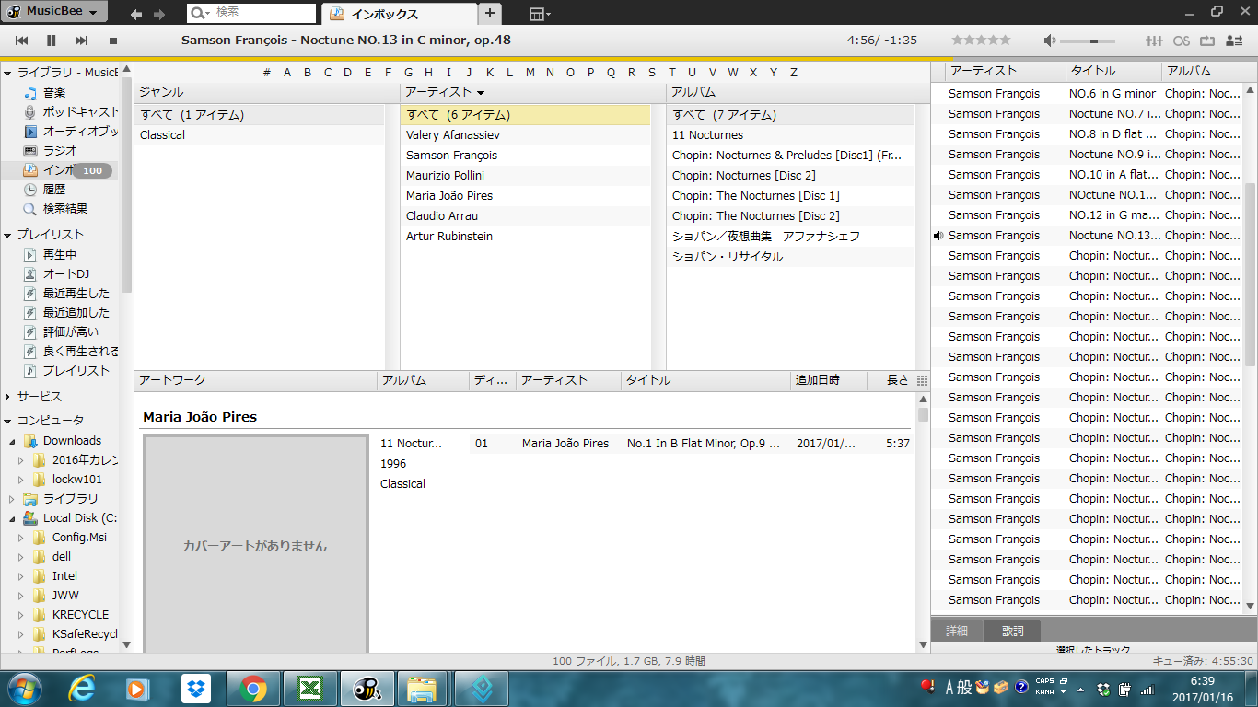Filter artists by letter M
The height and width of the screenshot is (707, 1258).
click(x=530, y=73)
